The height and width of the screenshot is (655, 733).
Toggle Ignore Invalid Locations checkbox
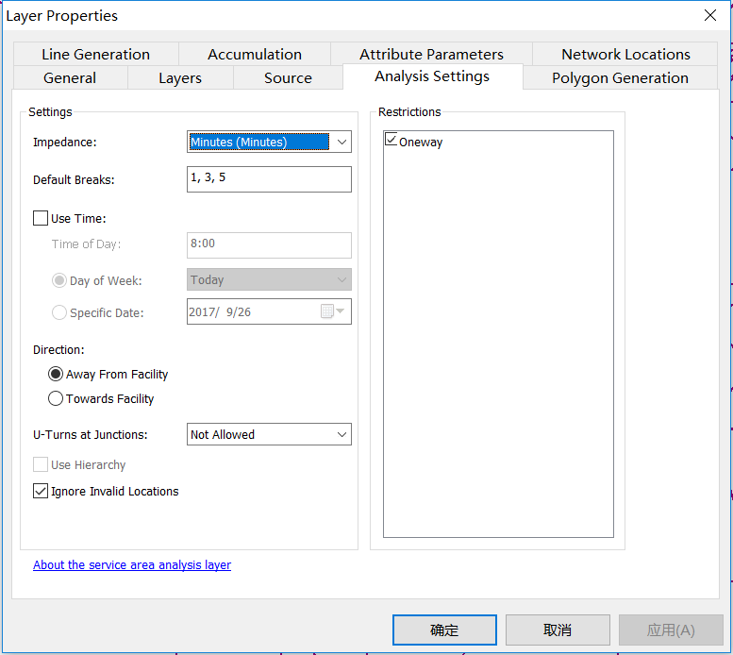click(x=41, y=491)
